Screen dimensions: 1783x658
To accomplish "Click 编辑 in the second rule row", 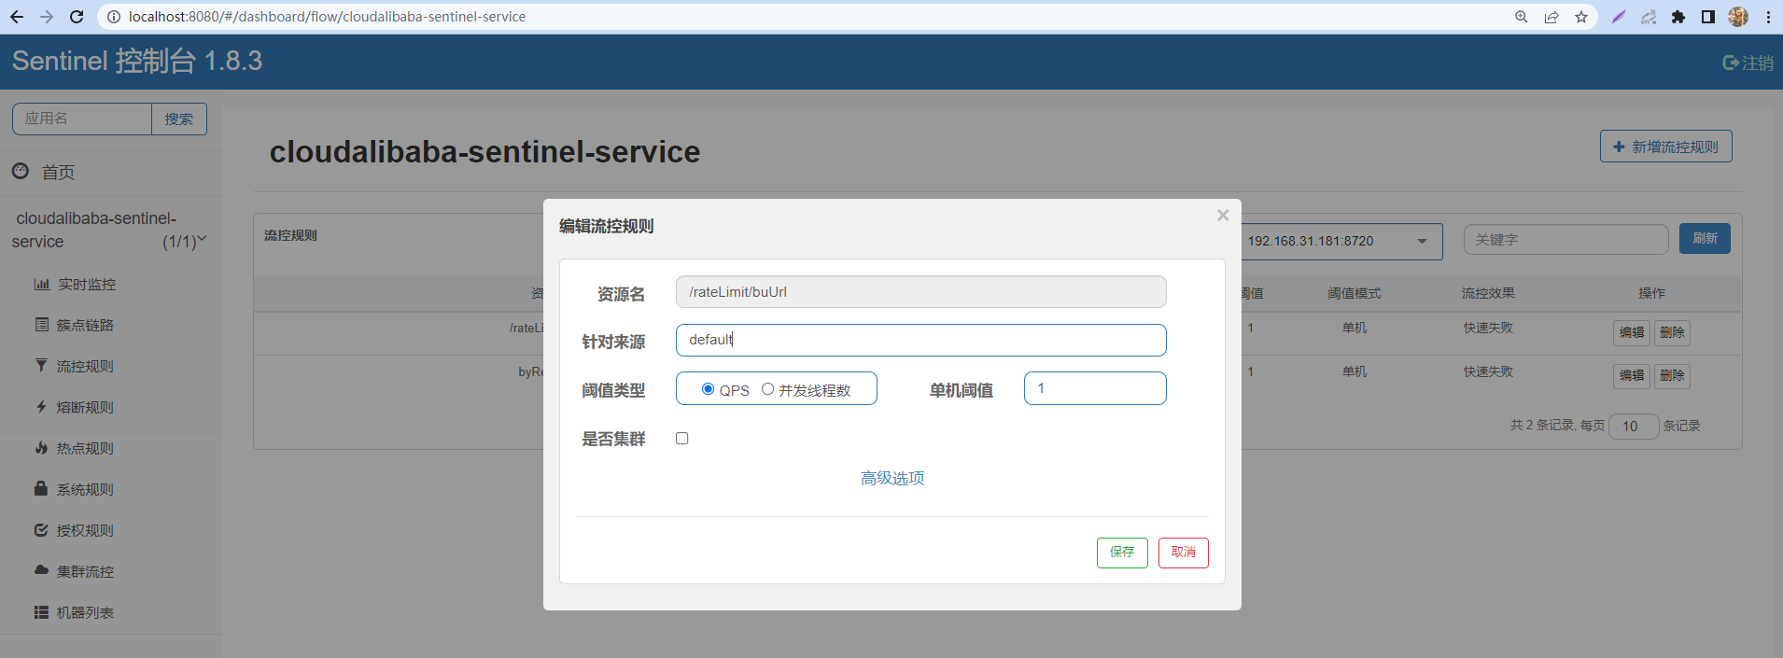I will [x=1632, y=376].
